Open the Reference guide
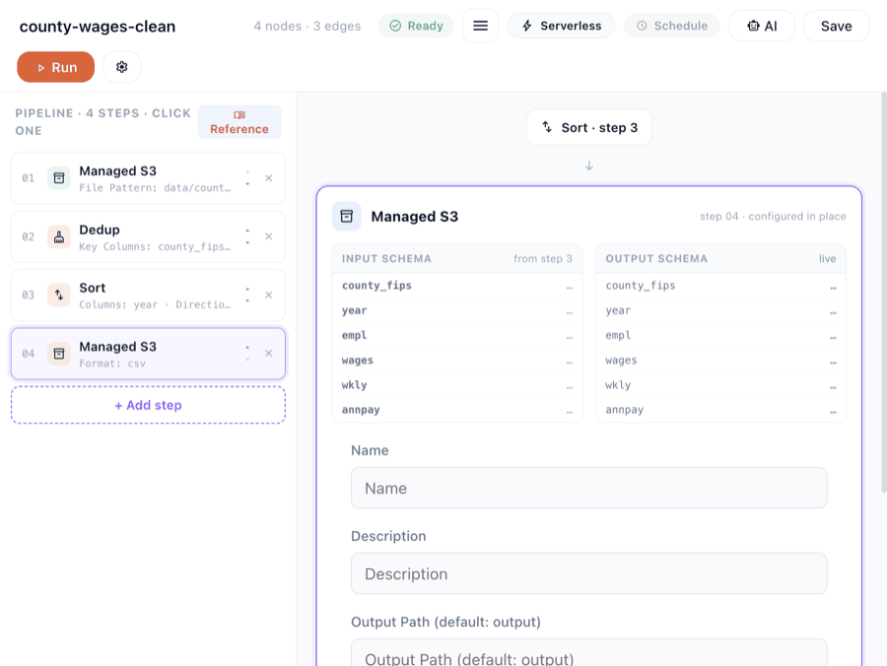 pyautogui.click(x=239, y=122)
